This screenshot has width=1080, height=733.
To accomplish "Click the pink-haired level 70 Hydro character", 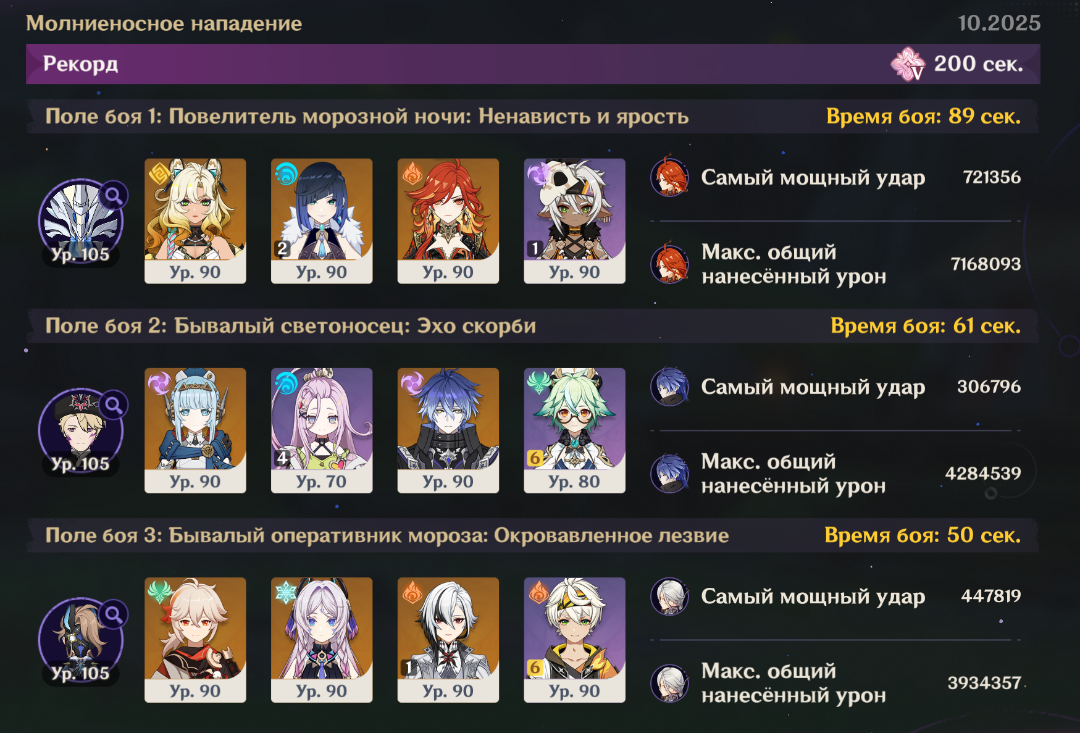I will (322, 430).
